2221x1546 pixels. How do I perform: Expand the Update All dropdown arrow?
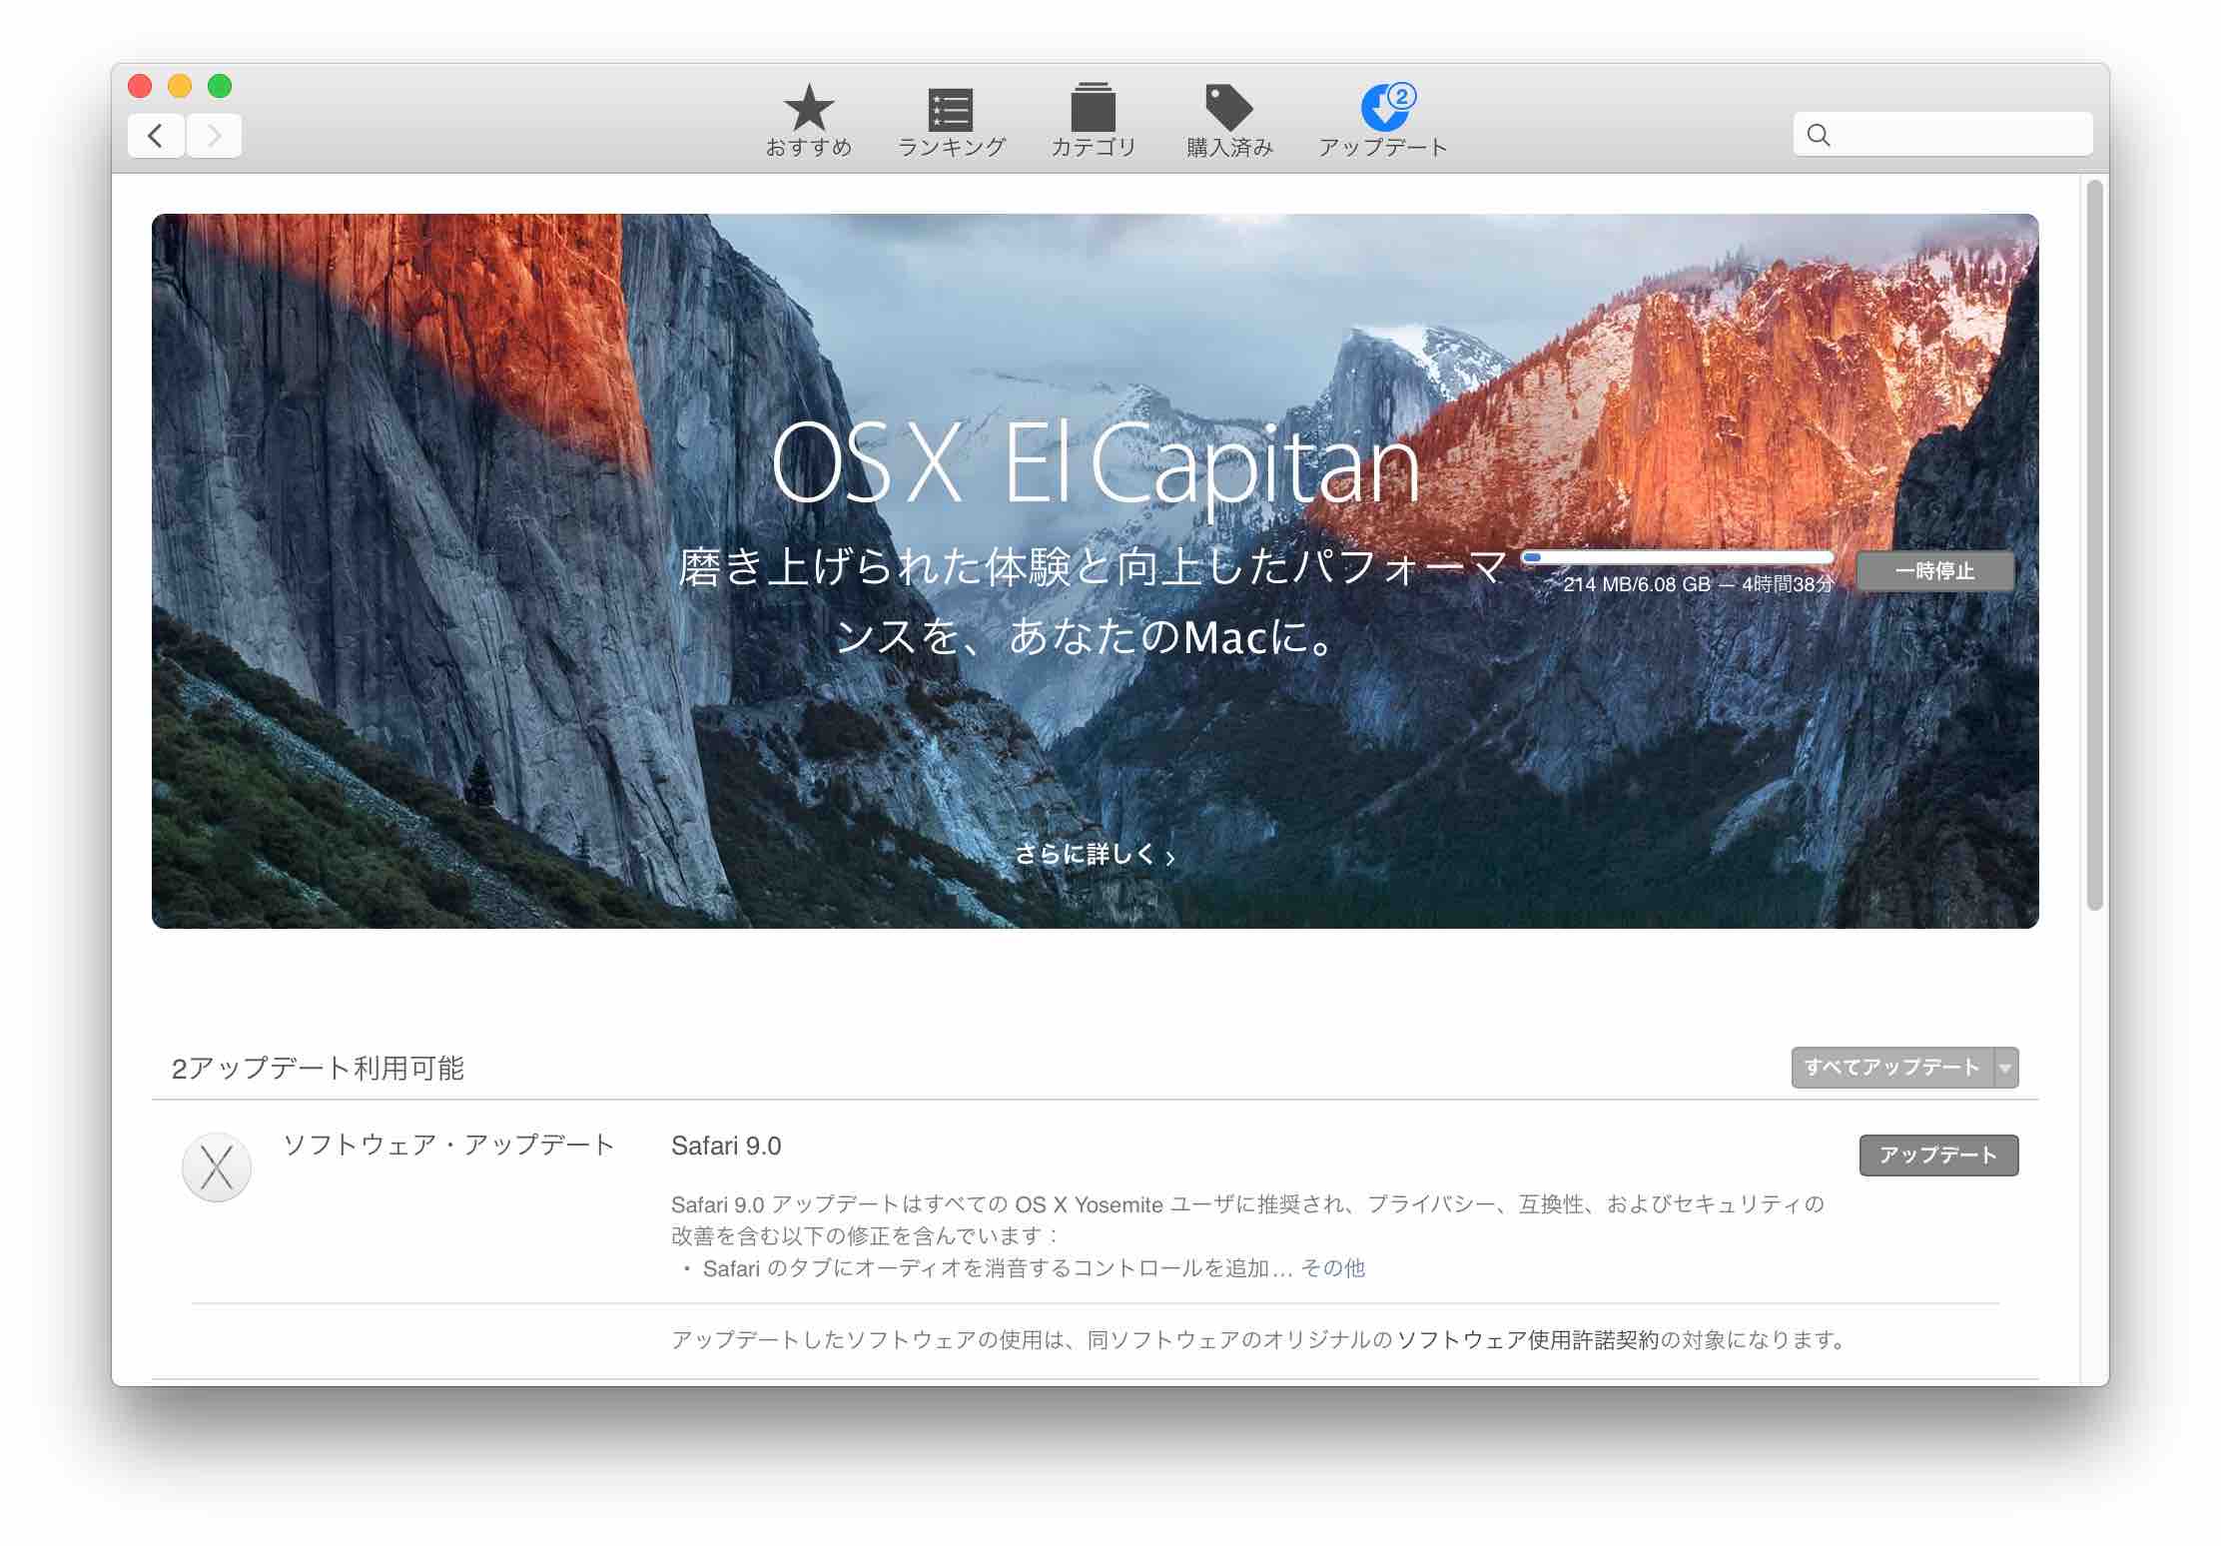click(2005, 1068)
